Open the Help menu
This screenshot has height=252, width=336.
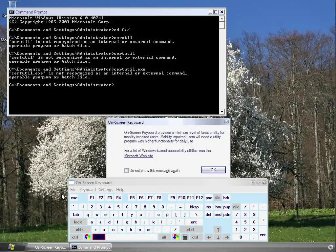(120, 190)
